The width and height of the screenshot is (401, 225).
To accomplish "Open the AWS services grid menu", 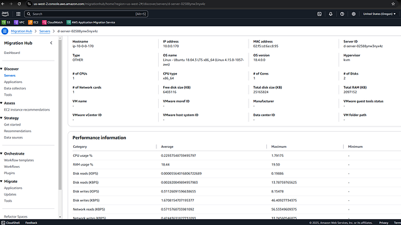I will coord(18,14).
